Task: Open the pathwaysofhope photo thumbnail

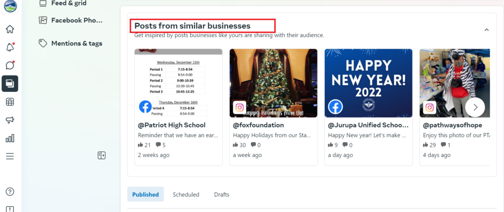Action: [455, 83]
